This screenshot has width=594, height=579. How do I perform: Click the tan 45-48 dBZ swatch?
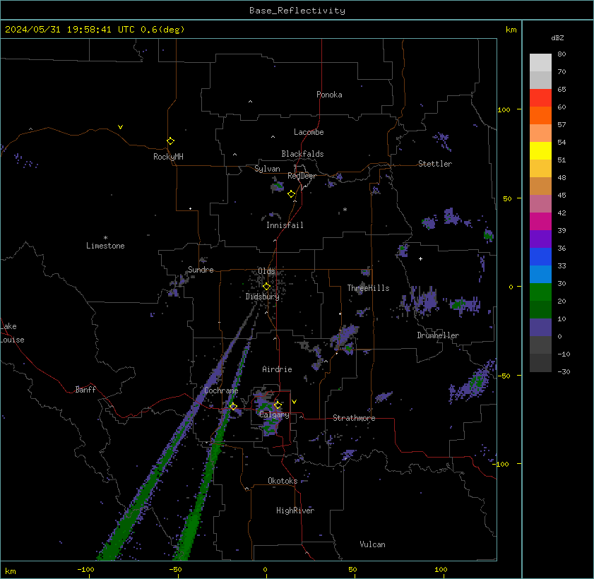click(x=540, y=186)
